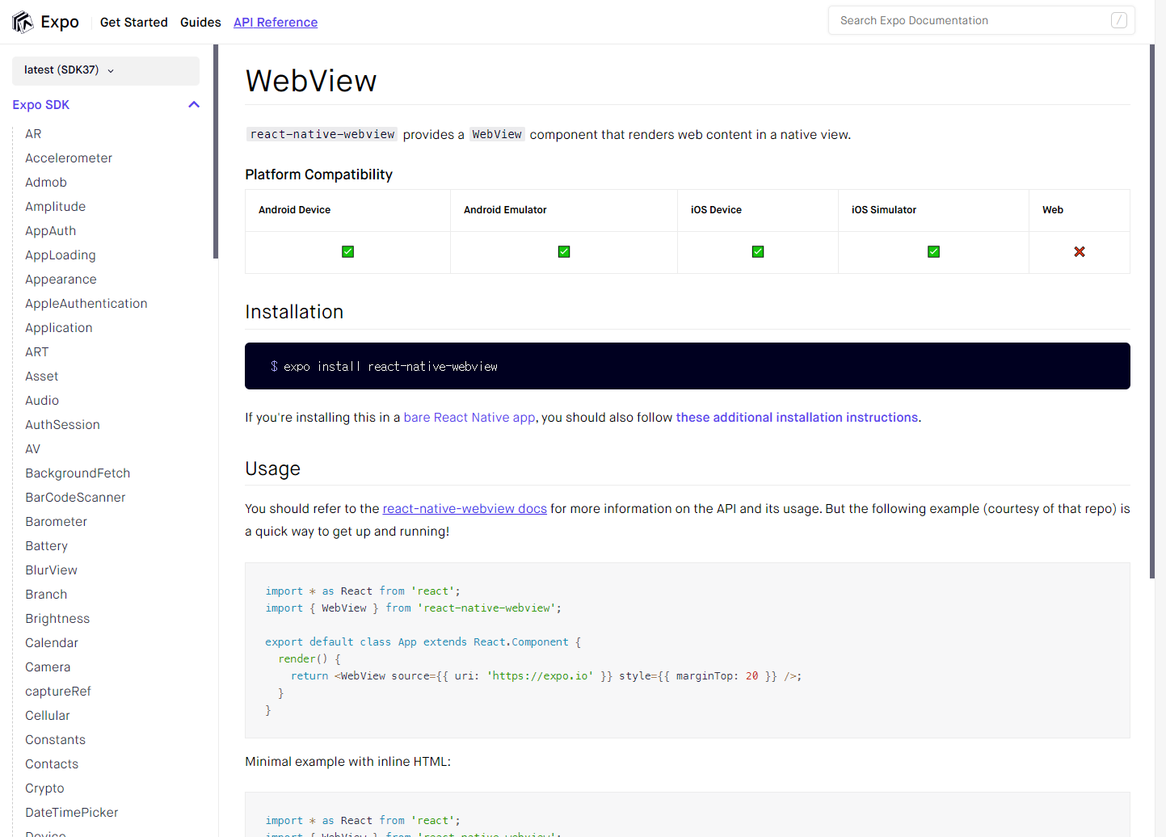This screenshot has width=1166, height=837.
Task: Open BarCodeScanner in the sidebar
Action: 75,498
